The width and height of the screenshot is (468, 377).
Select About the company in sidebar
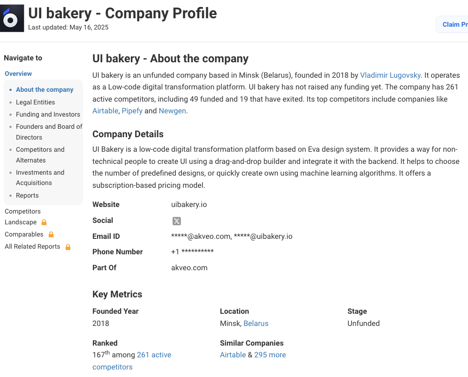coord(45,89)
